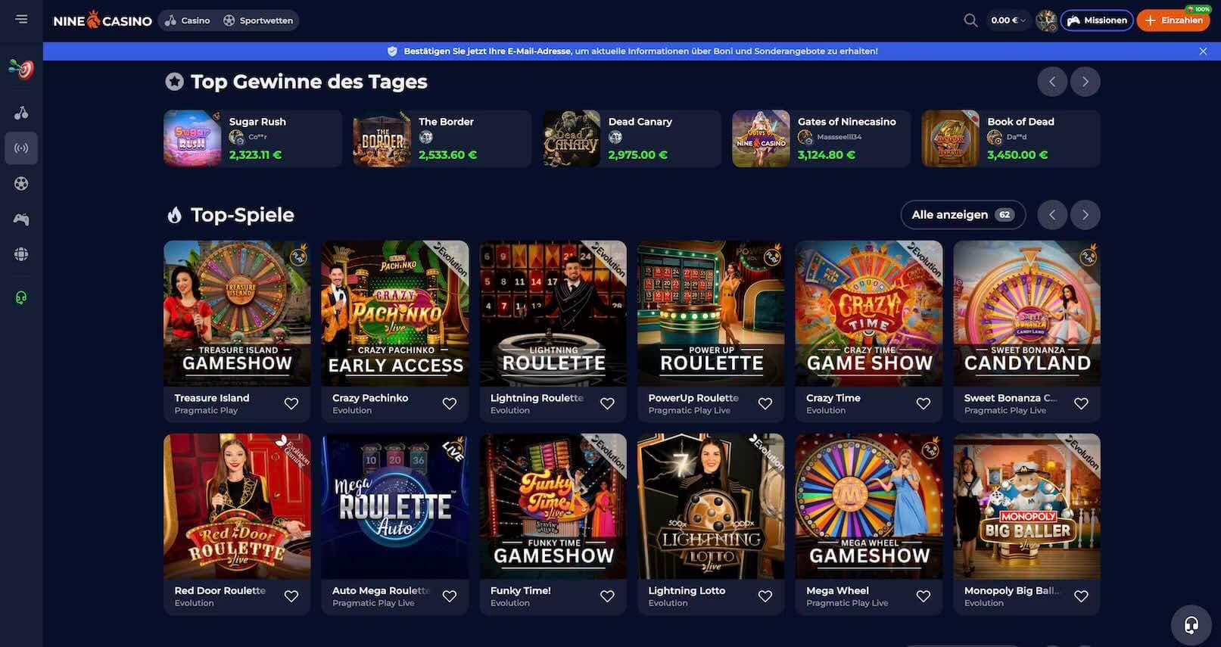Launch the Funky Time Gameshow thumbnail
This screenshot has width=1221, height=647.
553,506
